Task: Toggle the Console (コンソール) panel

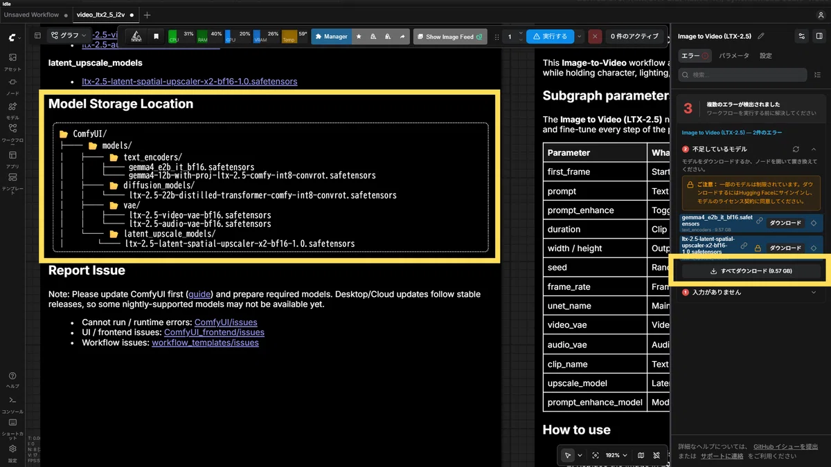Action: (12, 404)
